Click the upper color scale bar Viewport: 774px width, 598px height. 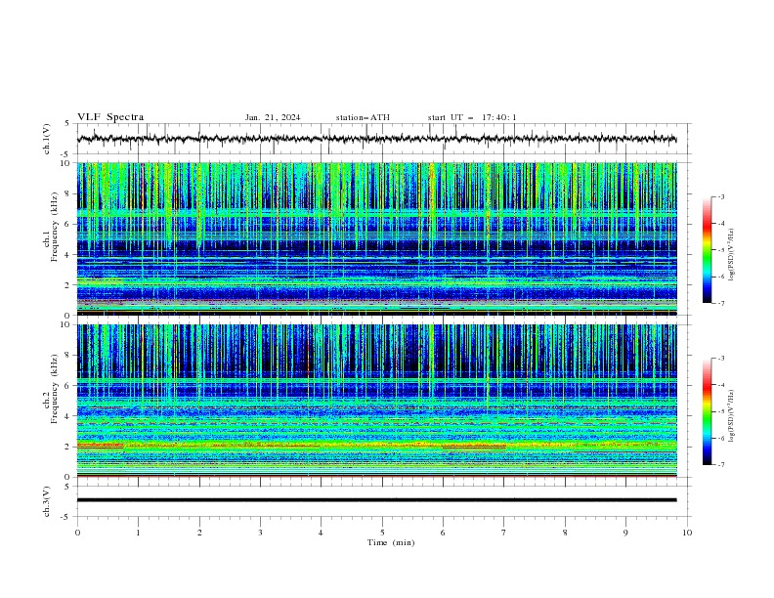pos(707,250)
